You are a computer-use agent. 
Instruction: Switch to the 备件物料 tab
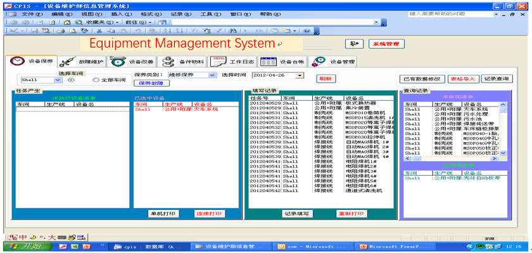point(182,62)
